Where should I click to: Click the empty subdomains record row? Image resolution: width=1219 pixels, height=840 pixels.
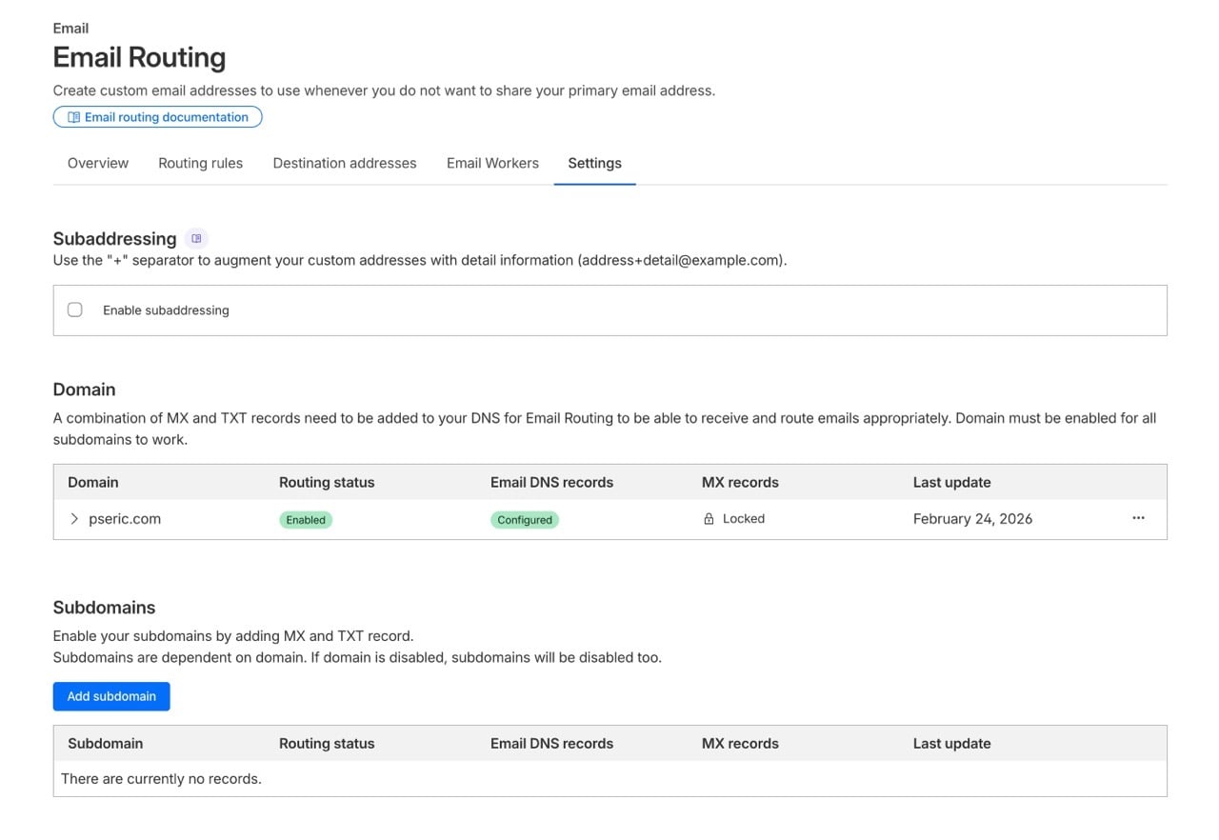(x=161, y=778)
